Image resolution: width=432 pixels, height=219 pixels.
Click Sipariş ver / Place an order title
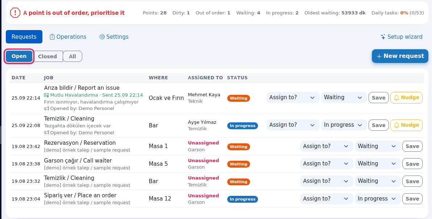click(80, 195)
